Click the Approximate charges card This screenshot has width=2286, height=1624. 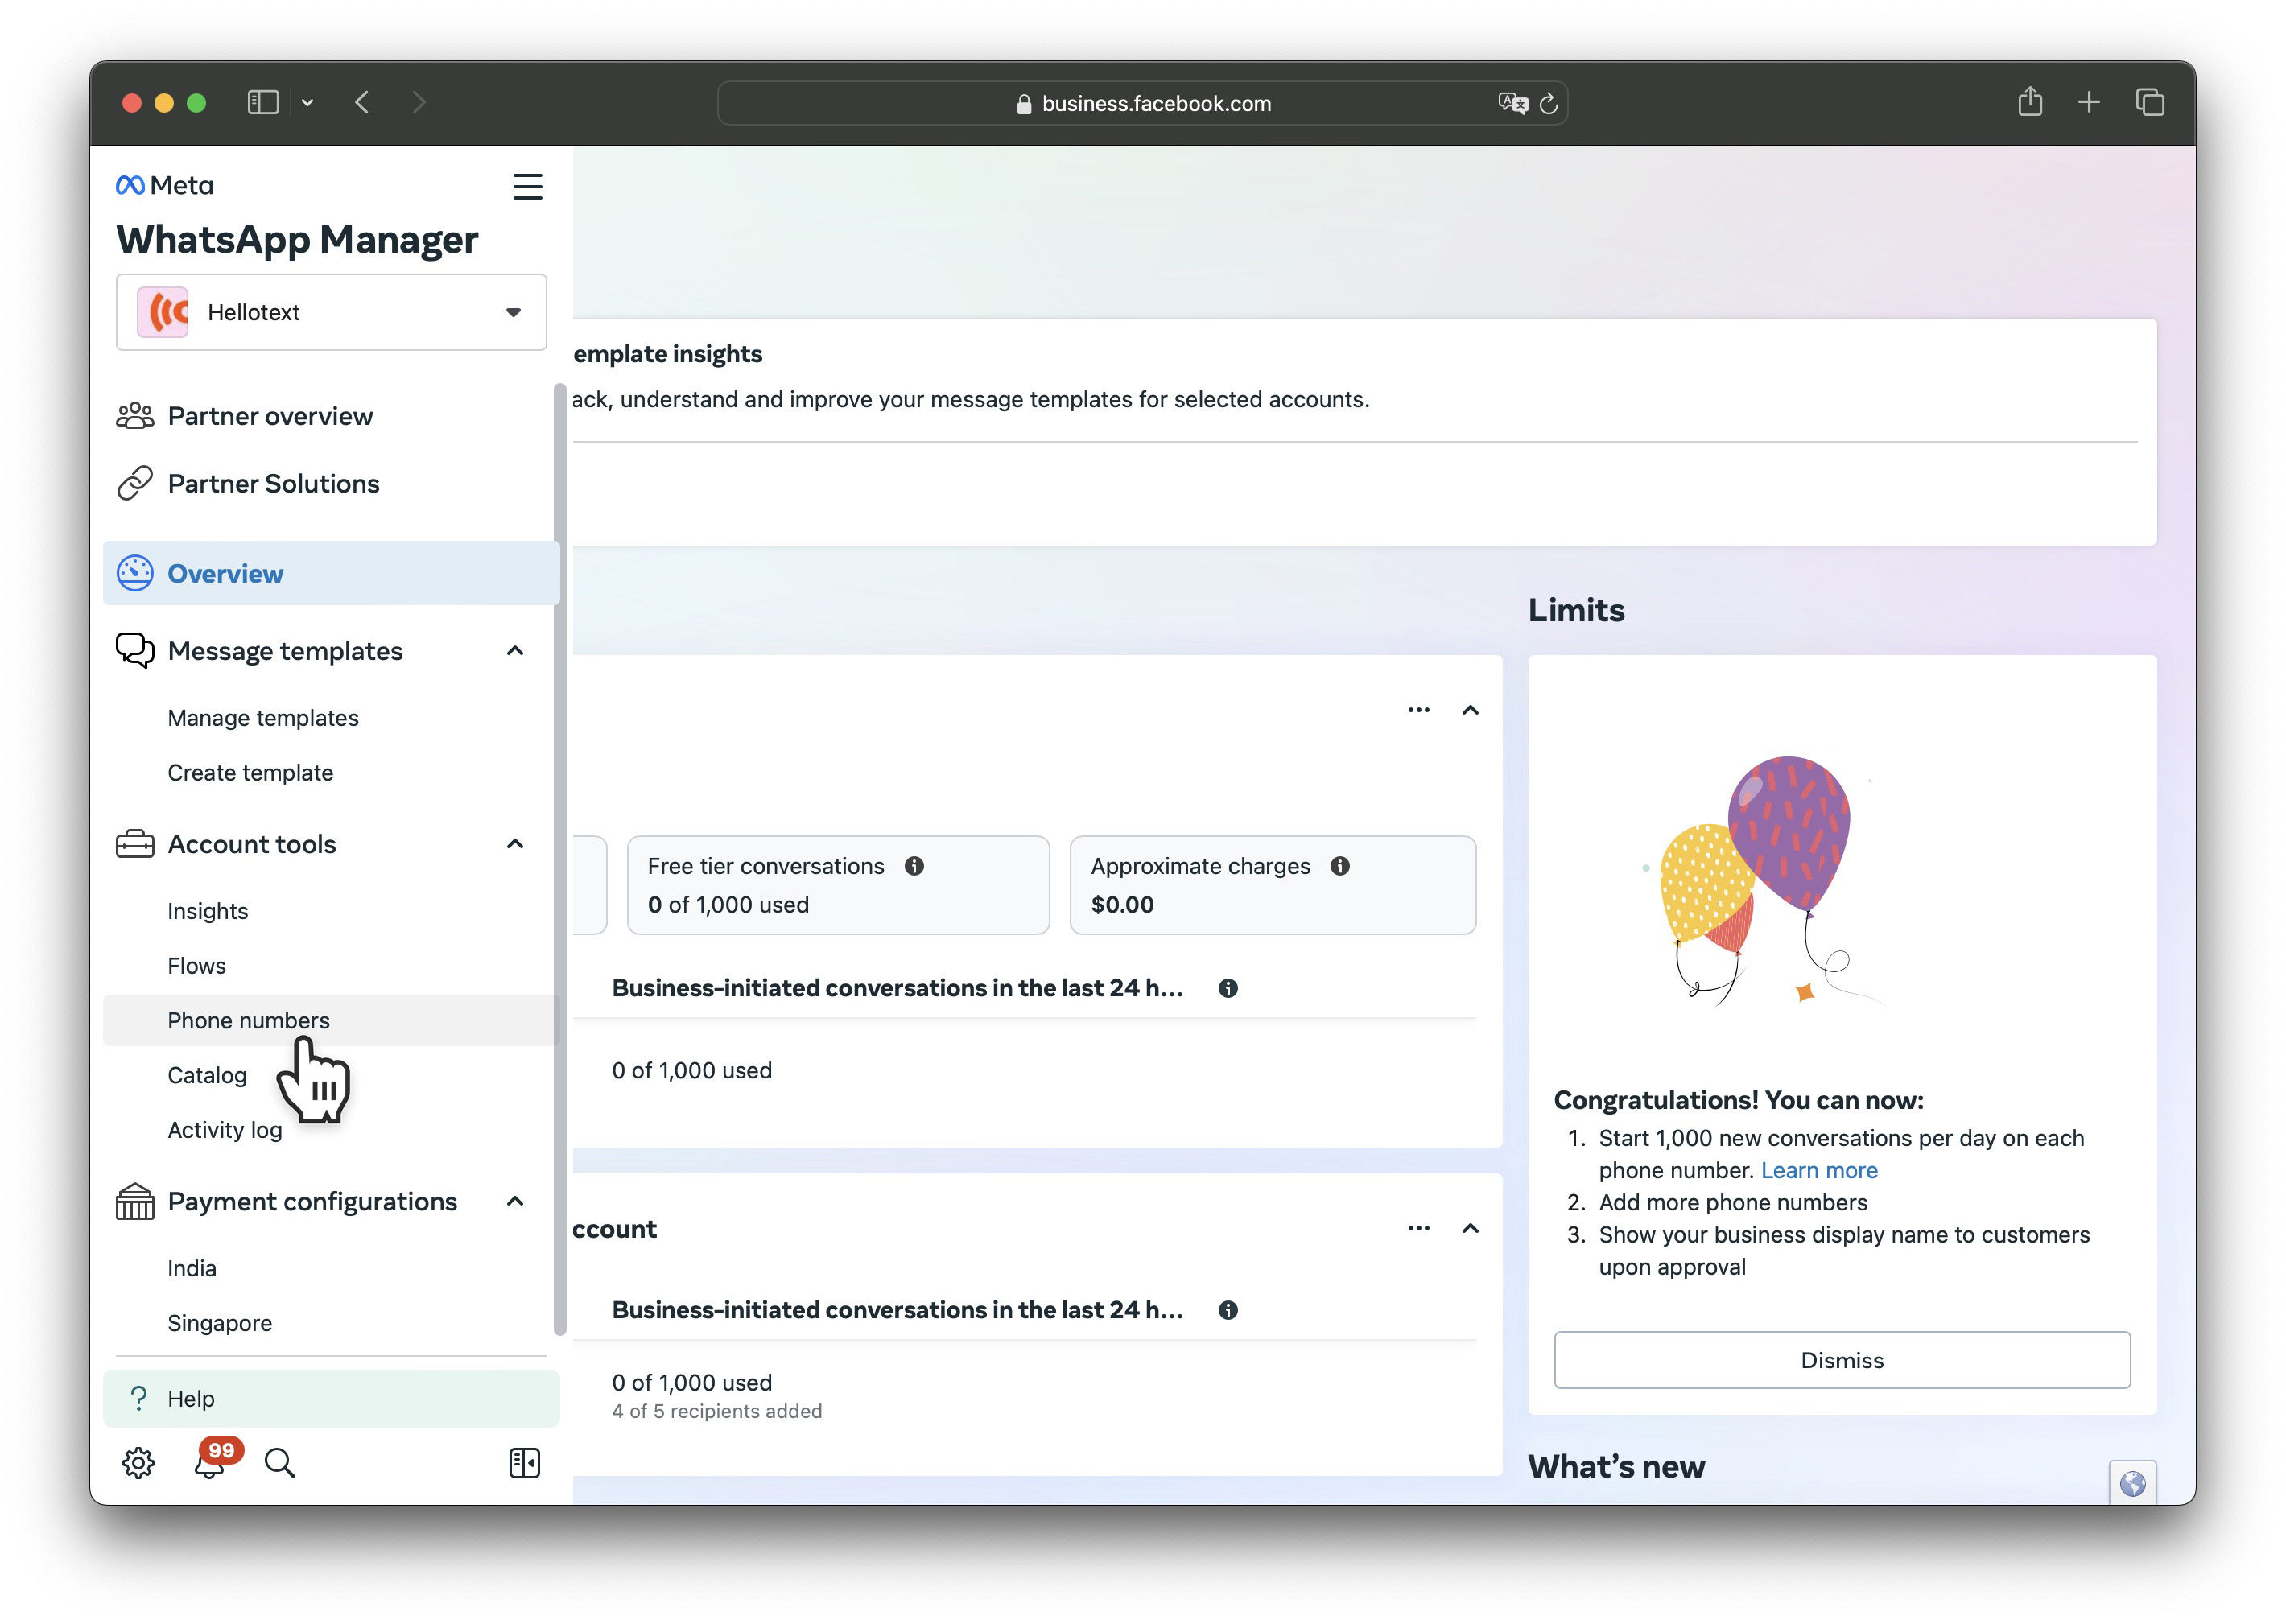pos(1273,885)
